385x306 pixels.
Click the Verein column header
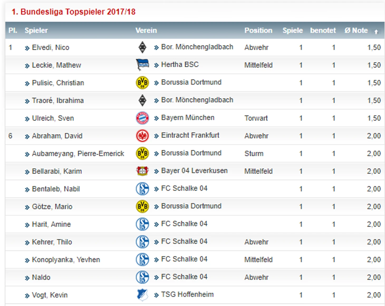coord(146,30)
